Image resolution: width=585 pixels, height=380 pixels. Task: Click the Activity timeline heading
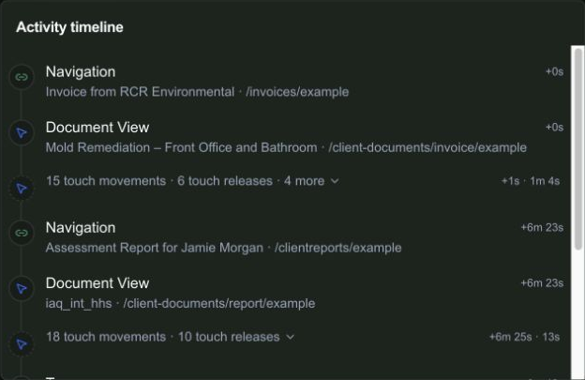(69, 27)
